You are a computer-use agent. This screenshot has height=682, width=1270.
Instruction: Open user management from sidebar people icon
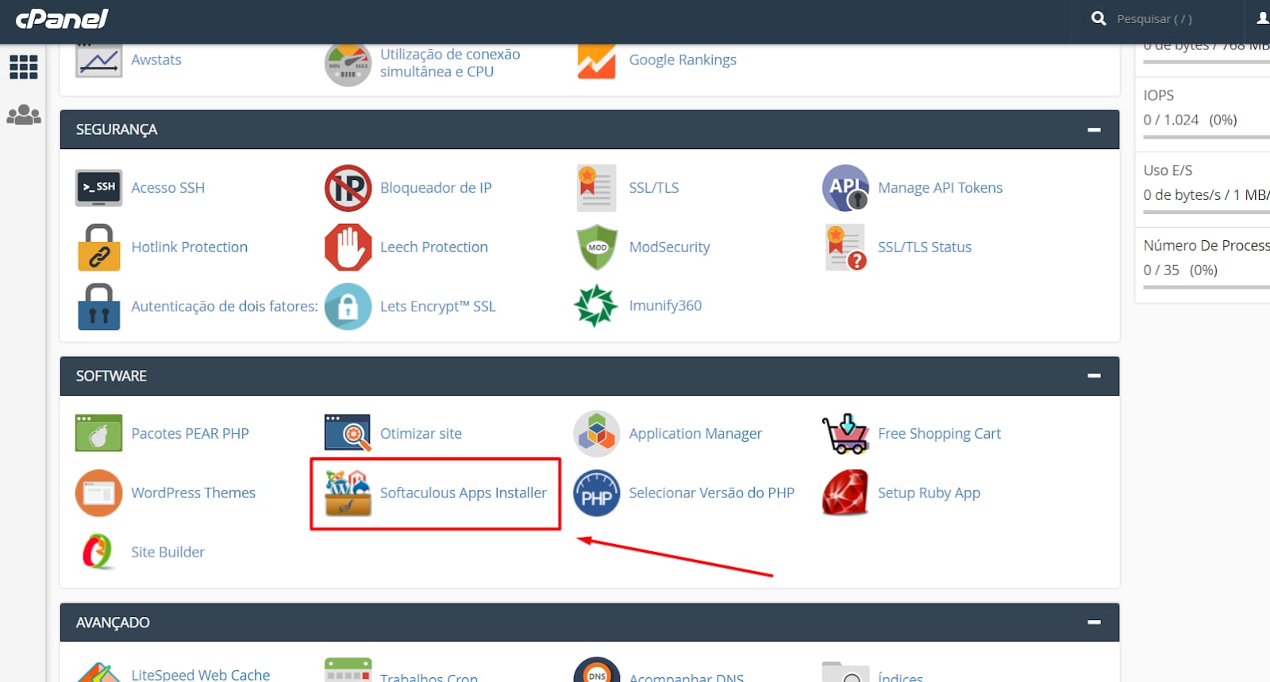[24, 116]
